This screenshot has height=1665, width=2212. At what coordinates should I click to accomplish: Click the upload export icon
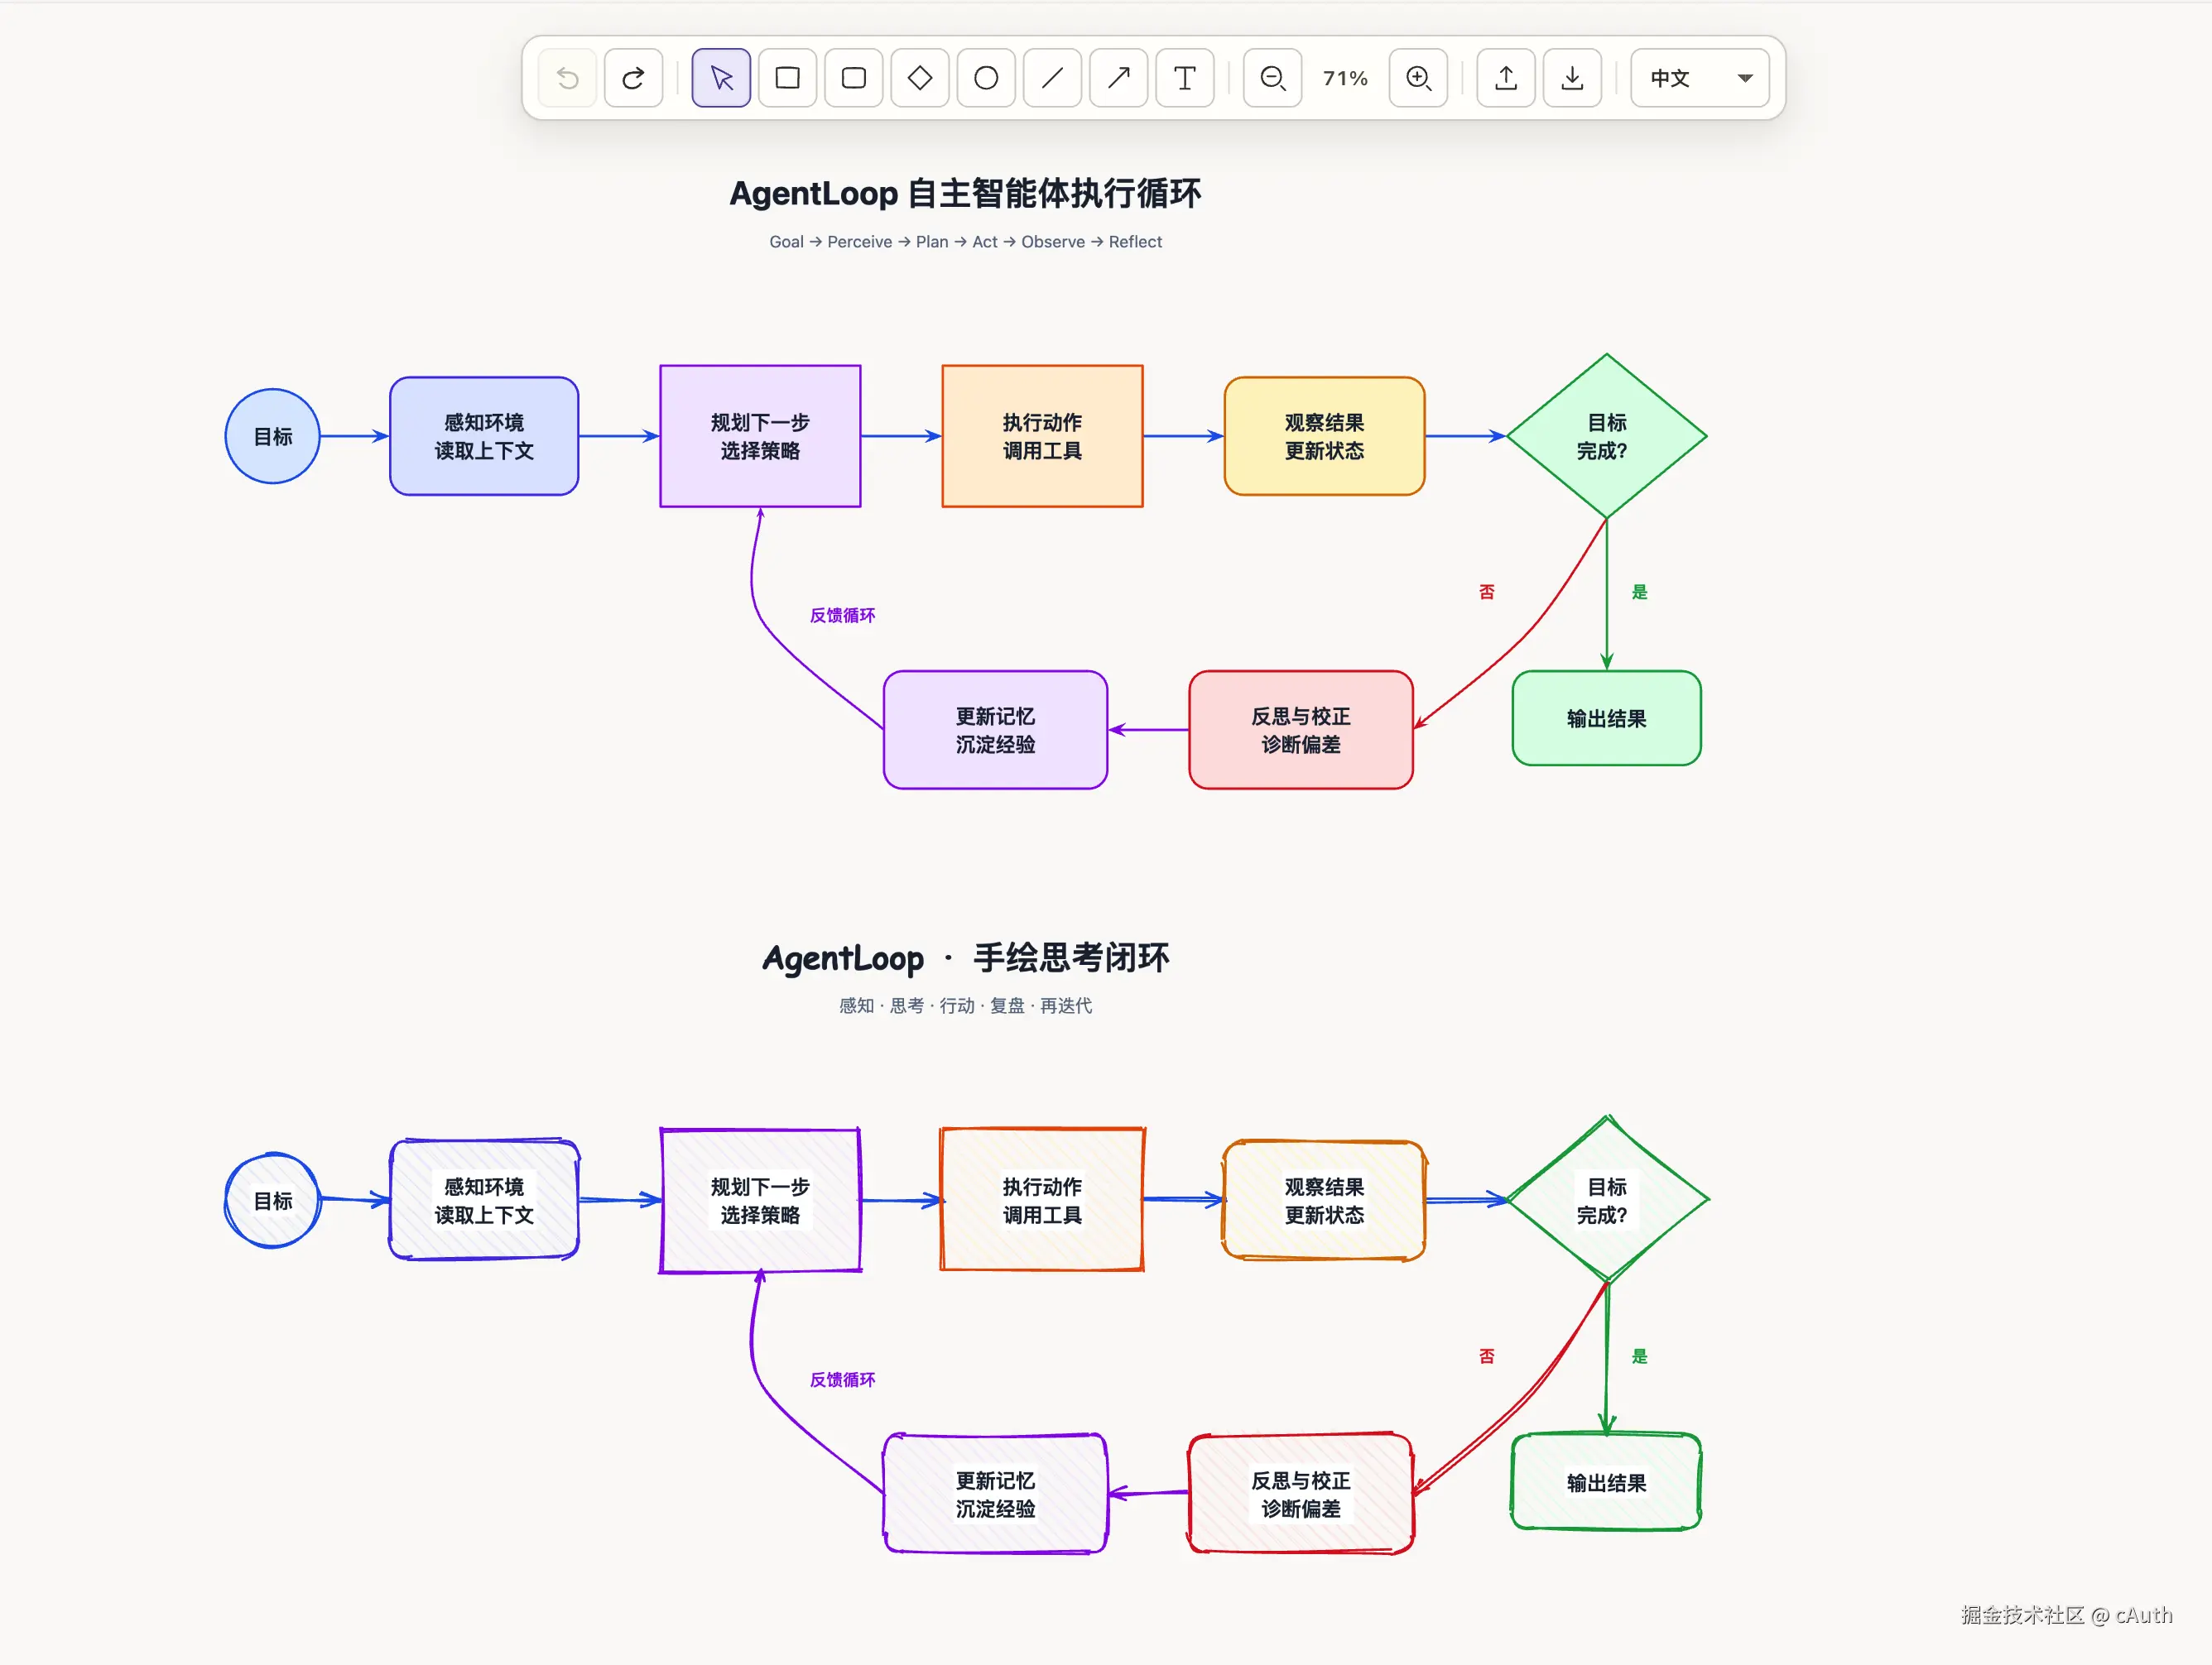coord(1506,78)
